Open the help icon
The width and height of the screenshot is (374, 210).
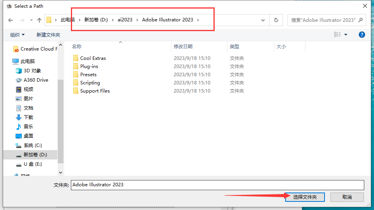pyautogui.click(x=362, y=35)
